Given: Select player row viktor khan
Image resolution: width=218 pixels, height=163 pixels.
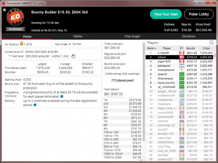Looking at the screenshot, I should tap(179, 138).
